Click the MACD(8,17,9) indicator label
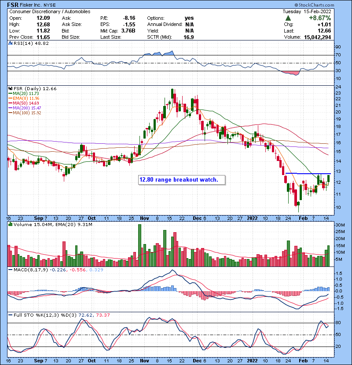The height and width of the screenshot is (365, 352). click(x=31, y=270)
